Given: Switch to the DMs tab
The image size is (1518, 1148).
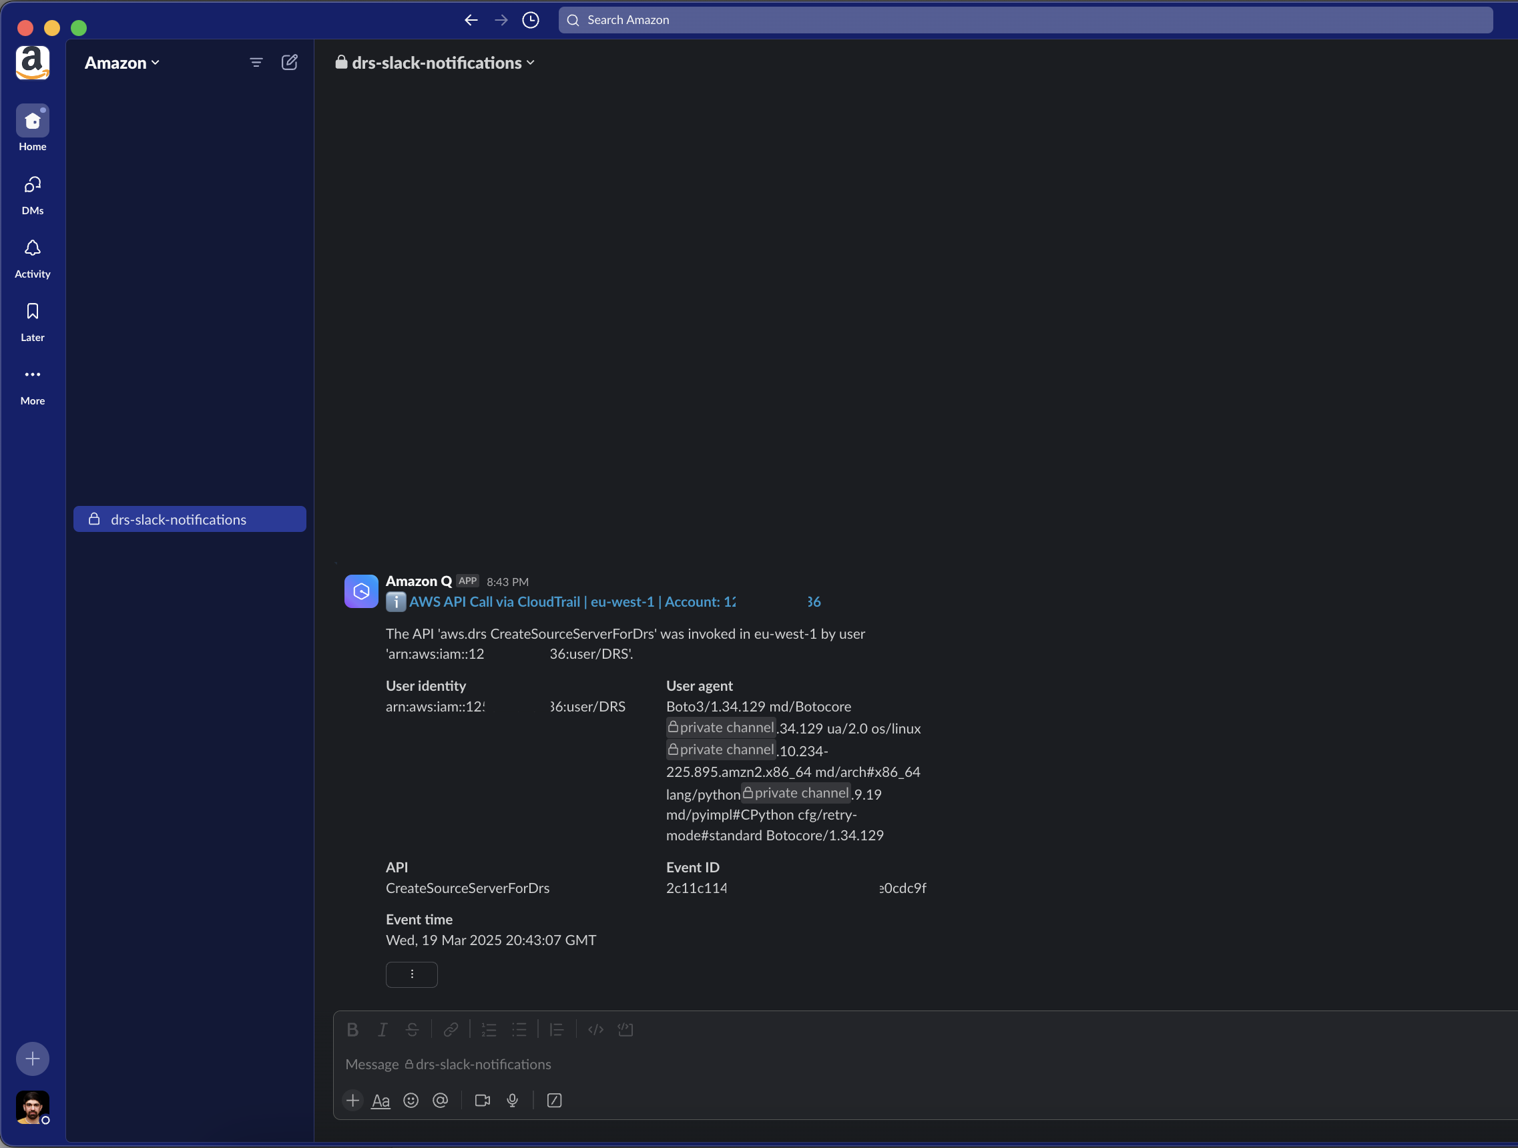Looking at the screenshot, I should 32,194.
